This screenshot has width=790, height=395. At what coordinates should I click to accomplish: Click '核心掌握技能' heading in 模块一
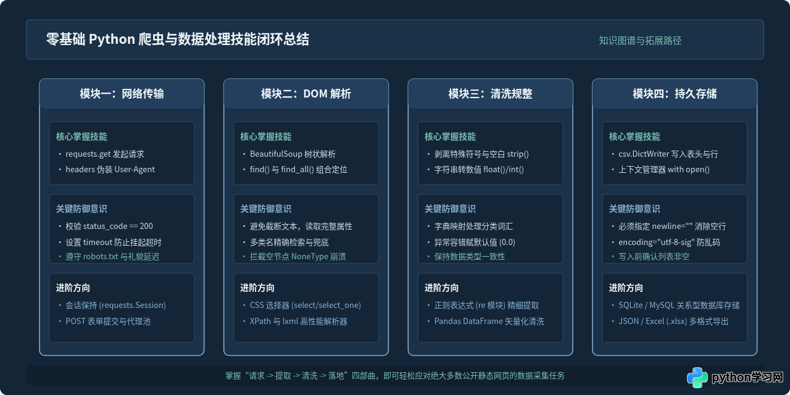point(81,136)
